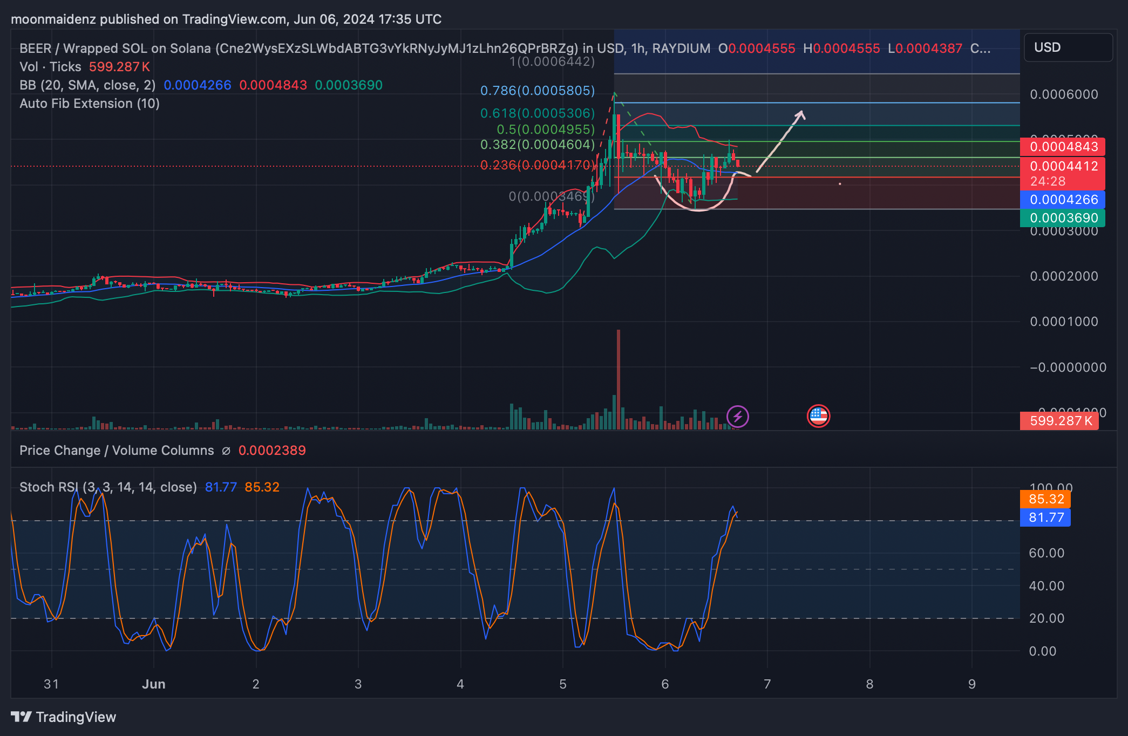Click the 20.00 Stoch RSI axis label

pos(1047,618)
